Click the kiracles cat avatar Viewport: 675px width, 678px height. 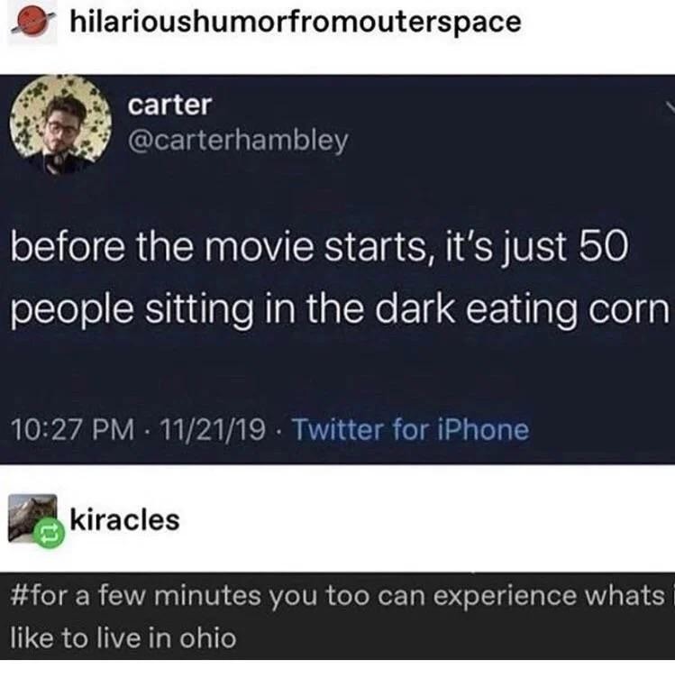(x=32, y=518)
